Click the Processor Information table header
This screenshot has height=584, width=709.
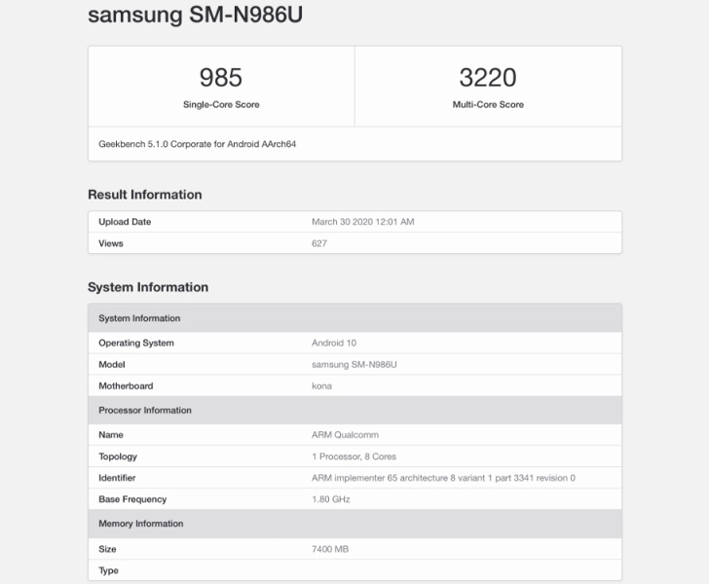tap(354, 410)
